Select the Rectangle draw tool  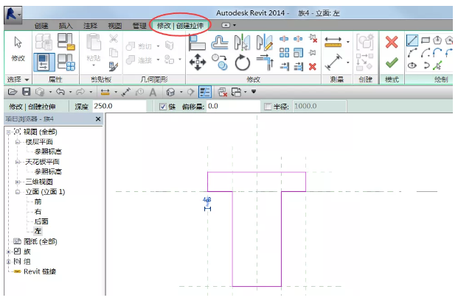pos(426,40)
